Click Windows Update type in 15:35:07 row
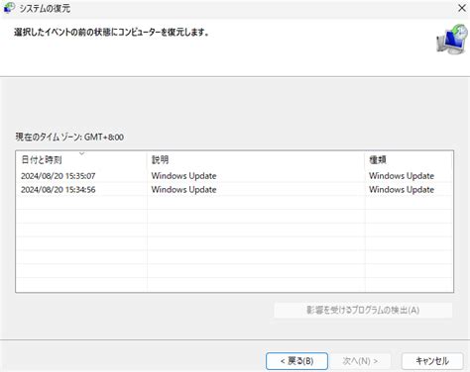Screen dimensions: 470x372 pos(402,176)
